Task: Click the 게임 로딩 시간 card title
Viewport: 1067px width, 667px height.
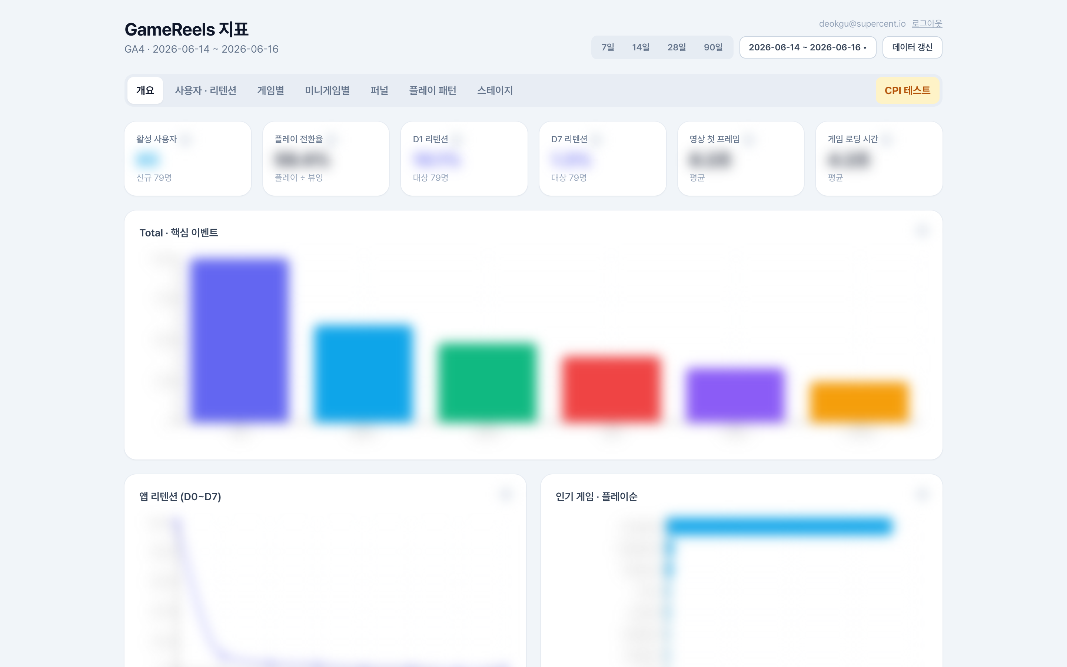Action: click(853, 139)
